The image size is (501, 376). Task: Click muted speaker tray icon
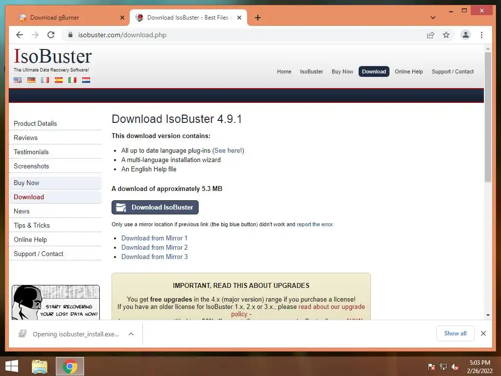pyautogui.click(x=455, y=367)
